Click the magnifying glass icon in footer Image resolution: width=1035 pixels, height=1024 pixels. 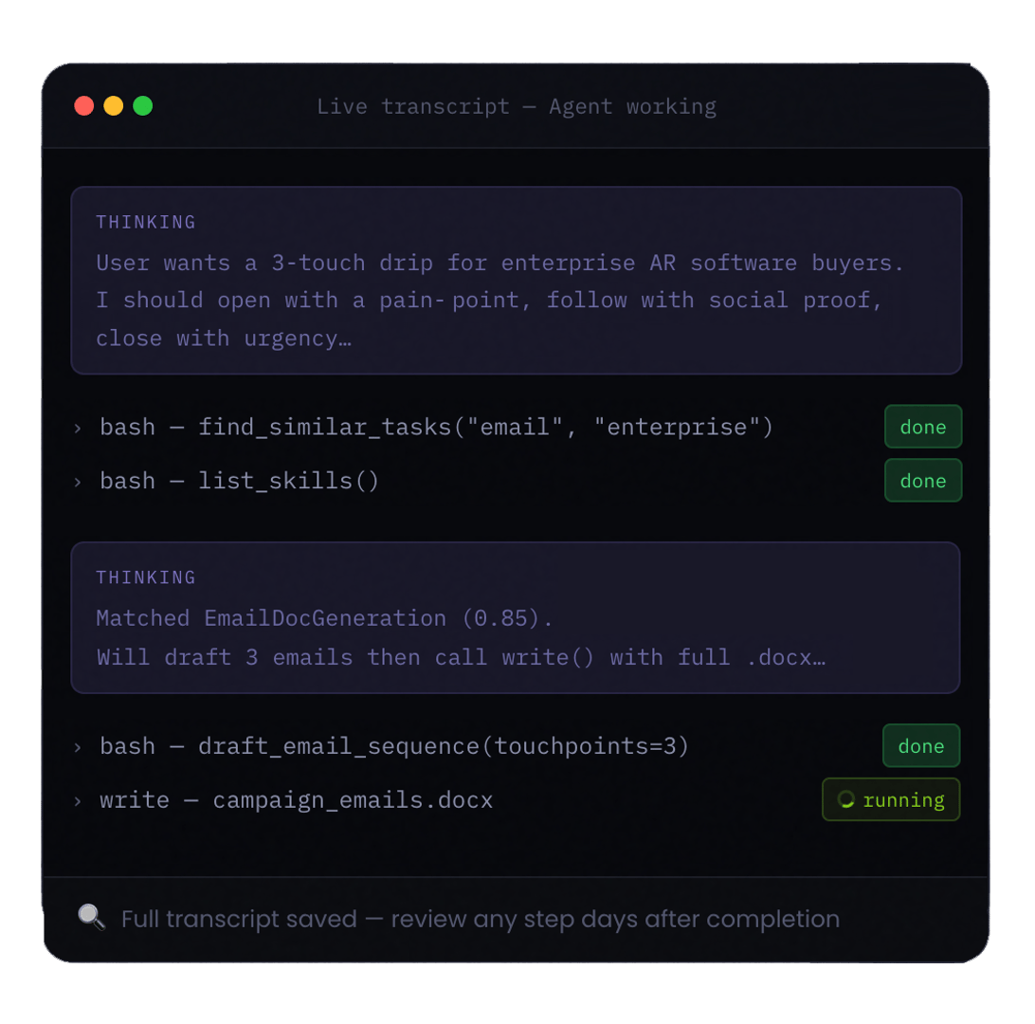(x=91, y=917)
